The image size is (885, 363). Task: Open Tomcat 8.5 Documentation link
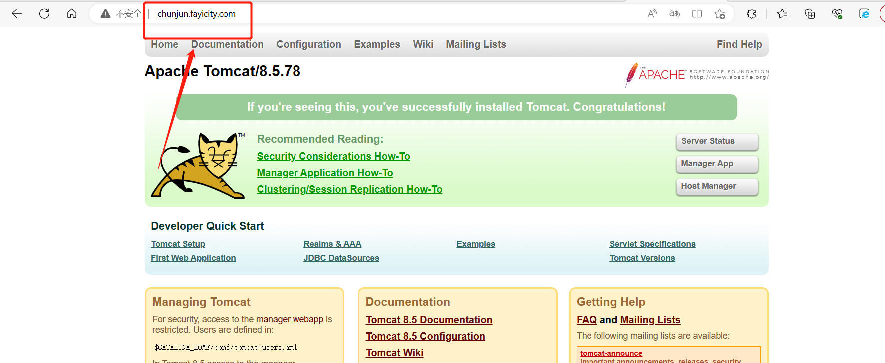[429, 320]
